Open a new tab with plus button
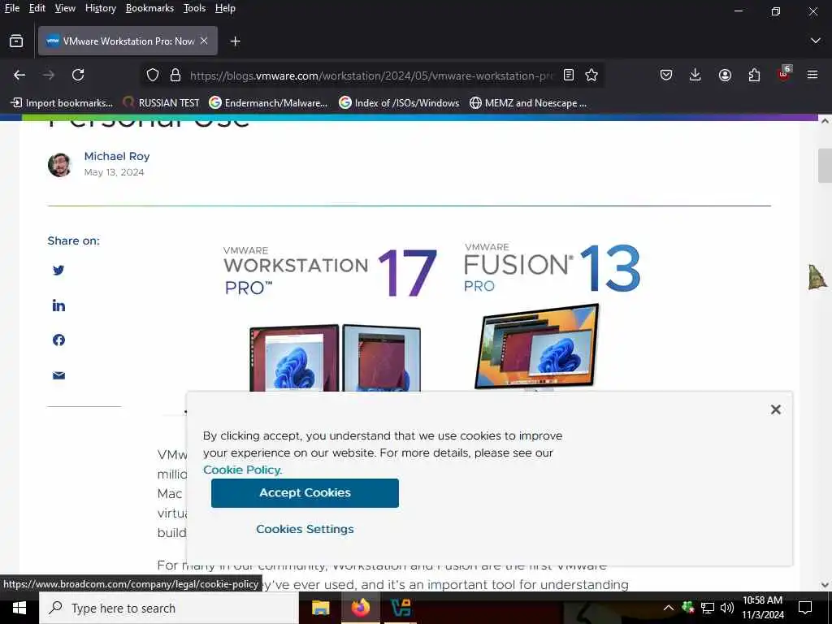Screen dimensions: 832x624 [235, 41]
